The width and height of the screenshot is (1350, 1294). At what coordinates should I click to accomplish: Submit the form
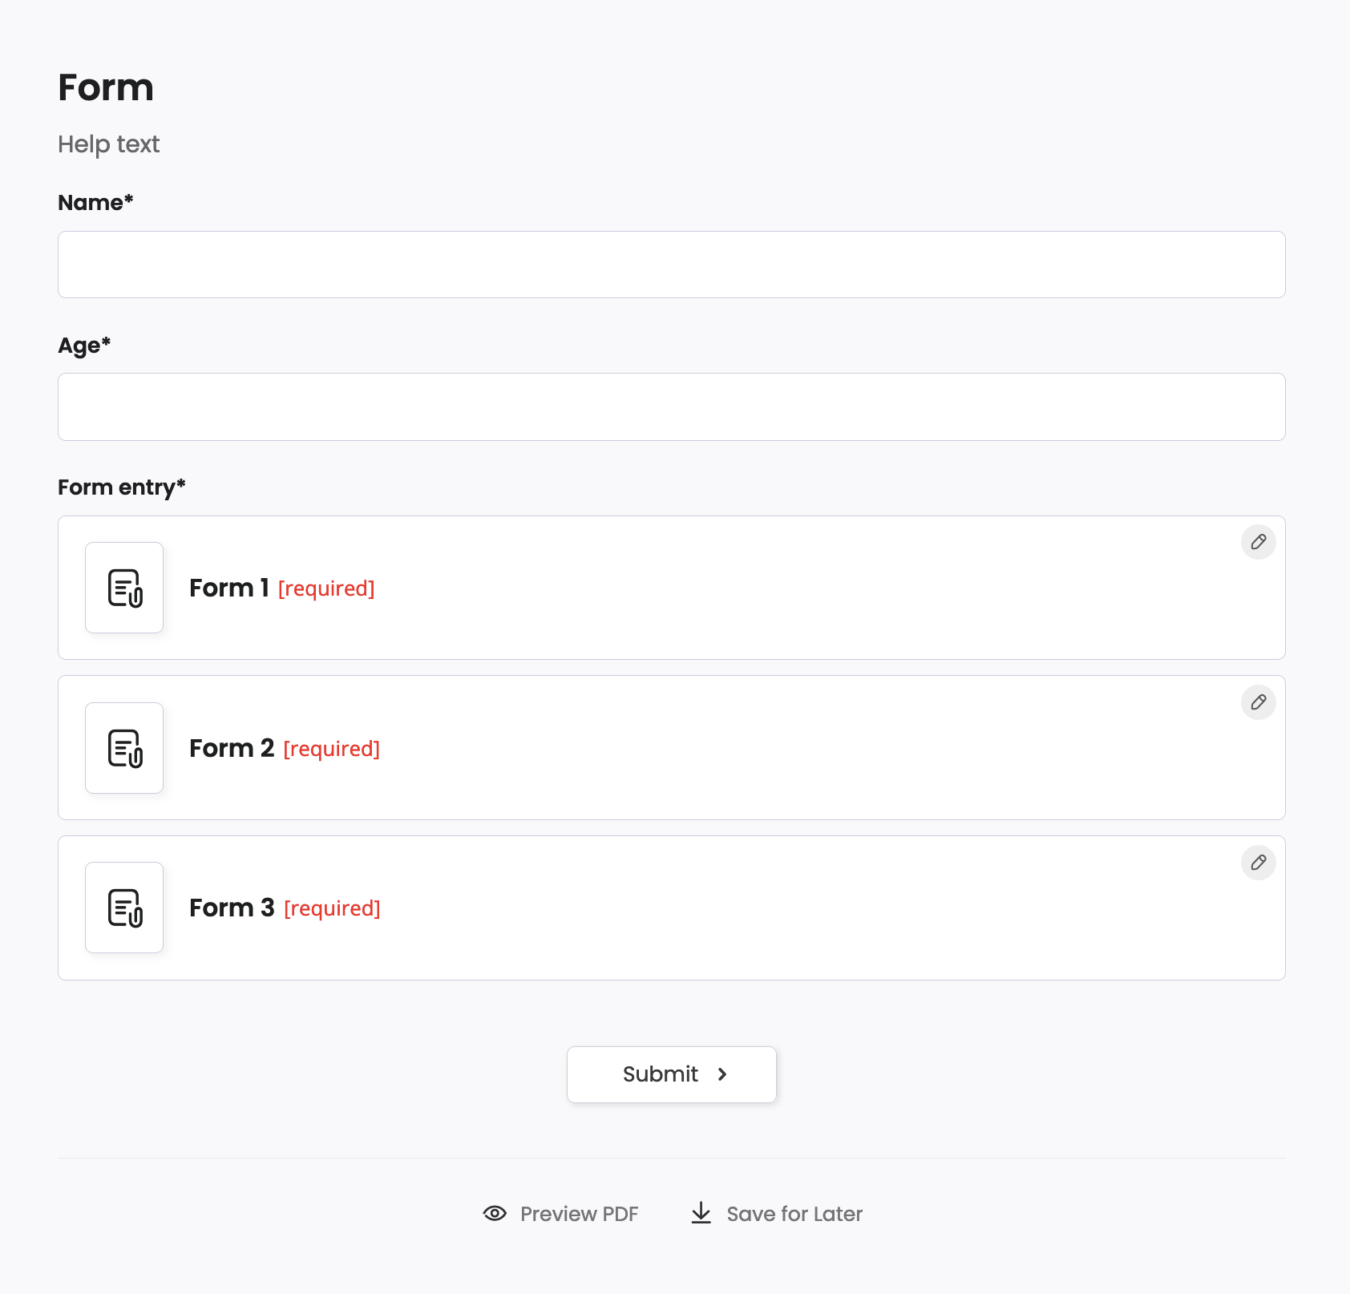pyautogui.click(x=671, y=1074)
